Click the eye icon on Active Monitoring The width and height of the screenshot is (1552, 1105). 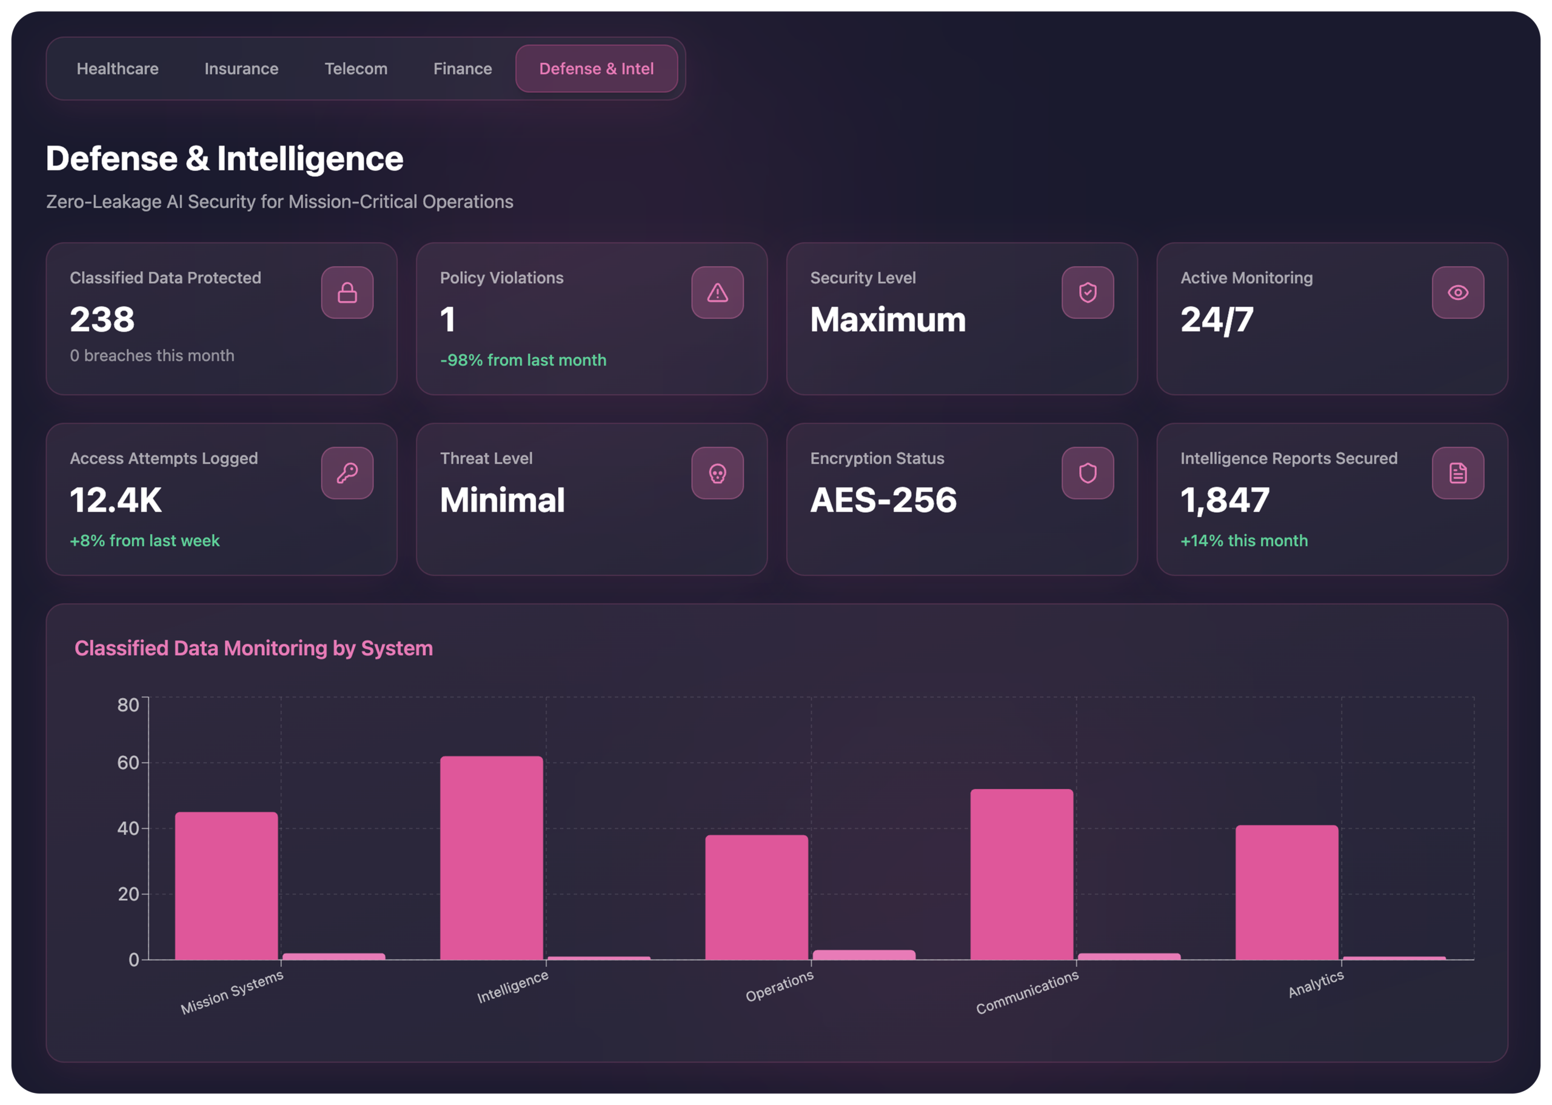[1457, 293]
